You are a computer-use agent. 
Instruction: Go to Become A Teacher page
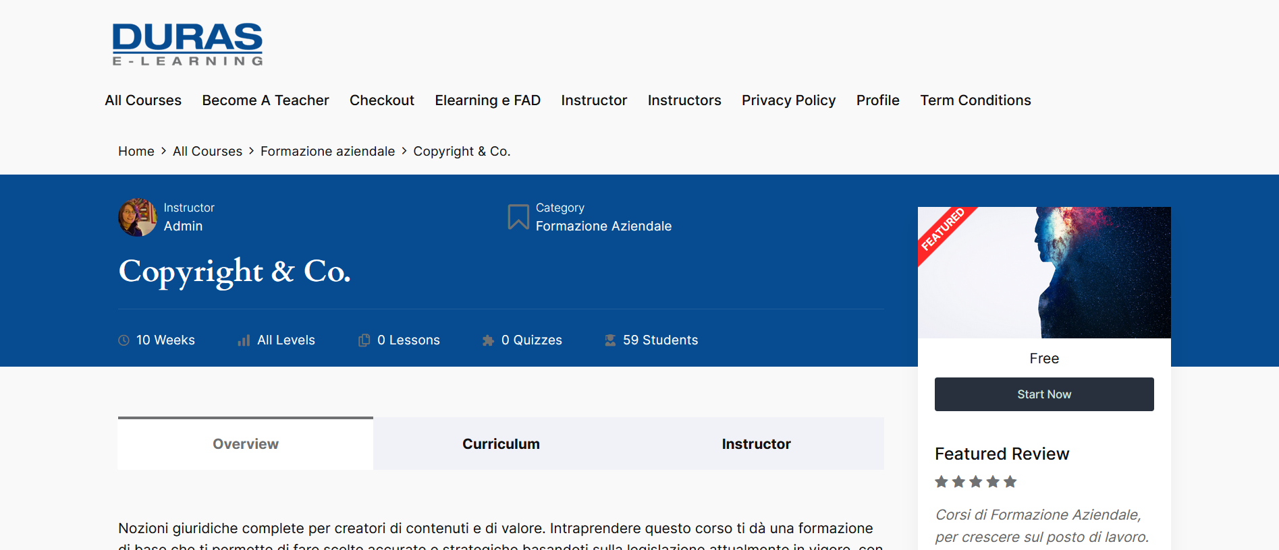pyautogui.click(x=265, y=100)
